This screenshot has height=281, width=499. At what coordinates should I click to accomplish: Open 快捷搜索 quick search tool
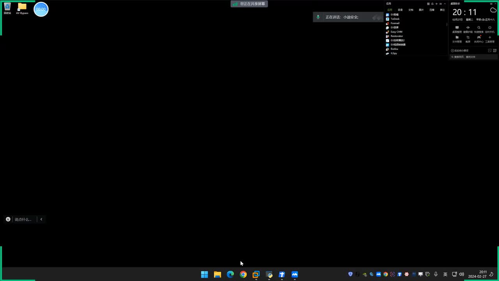479,29
